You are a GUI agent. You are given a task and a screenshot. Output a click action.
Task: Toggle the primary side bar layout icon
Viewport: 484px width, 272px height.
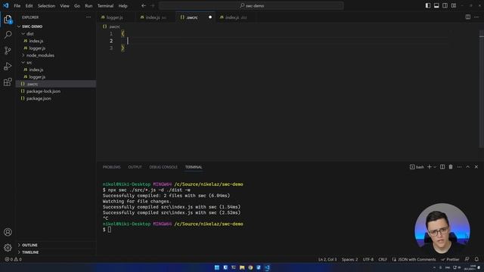pyautogui.click(x=428, y=5)
